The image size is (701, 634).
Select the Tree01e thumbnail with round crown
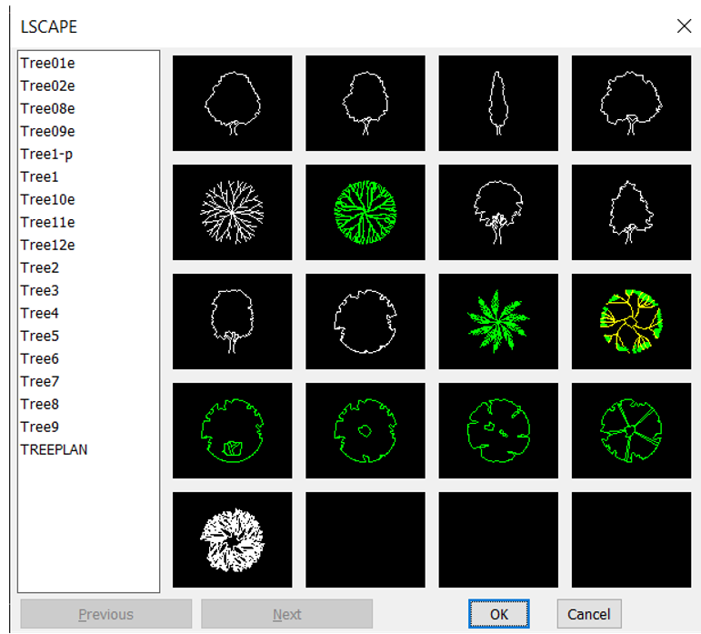(x=233, y=104)
